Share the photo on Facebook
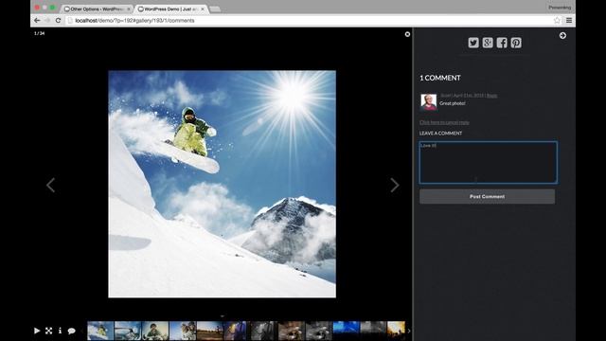Image resolution: width=606 pixels, height=341 pixels. [x=502, y=43]
